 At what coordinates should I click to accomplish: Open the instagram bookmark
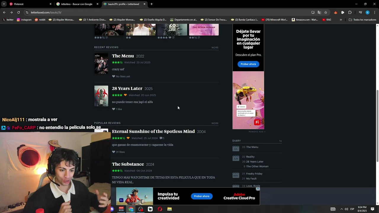pyautogui.click(x=24, y=20)
